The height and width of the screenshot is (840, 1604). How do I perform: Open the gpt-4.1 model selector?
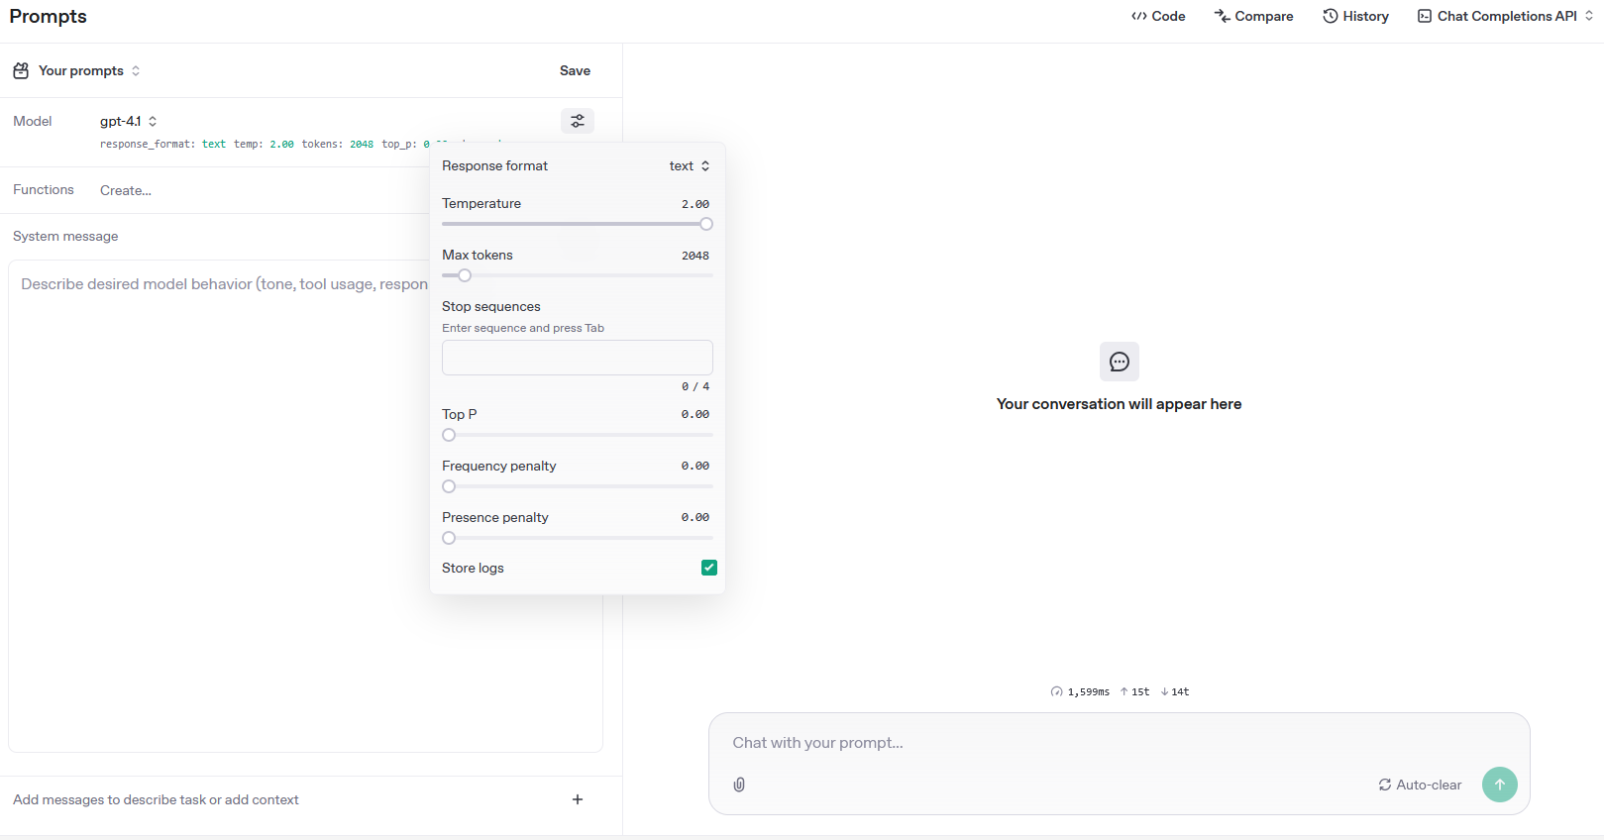(x=129, y=121)
